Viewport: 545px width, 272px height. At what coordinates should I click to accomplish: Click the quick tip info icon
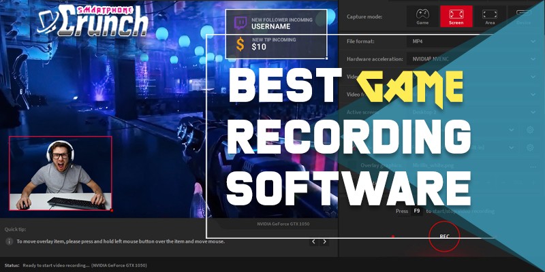coord(10,241)
